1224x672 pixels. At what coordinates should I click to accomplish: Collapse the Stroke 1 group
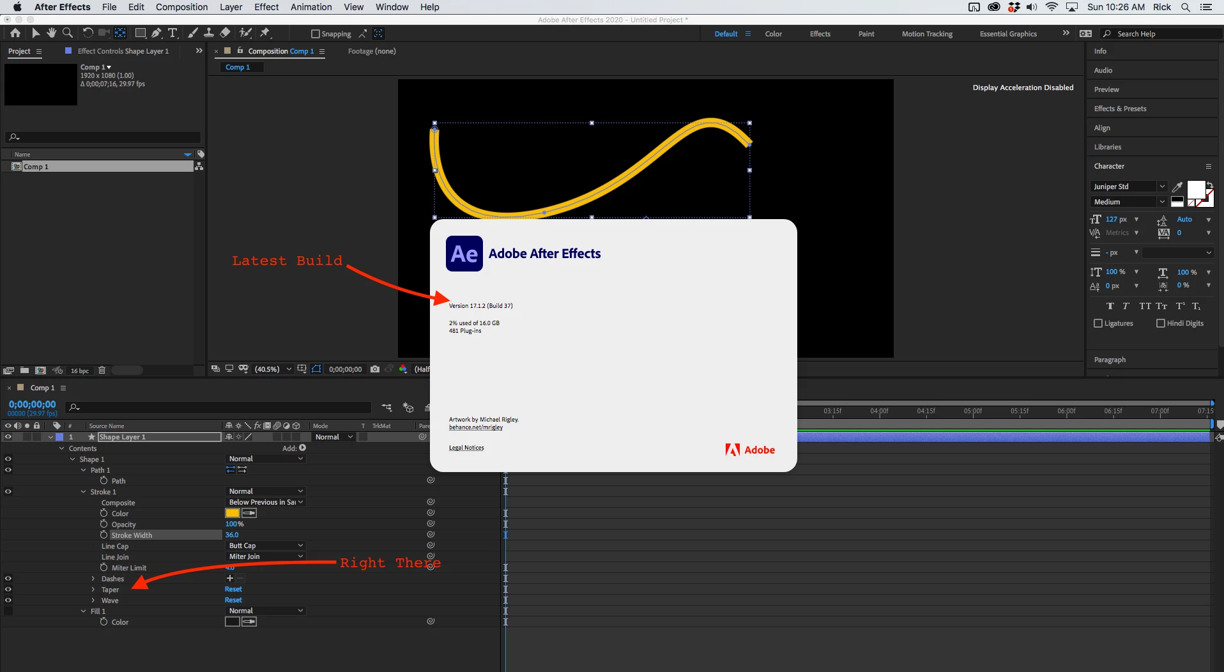(x=84, y=492)
